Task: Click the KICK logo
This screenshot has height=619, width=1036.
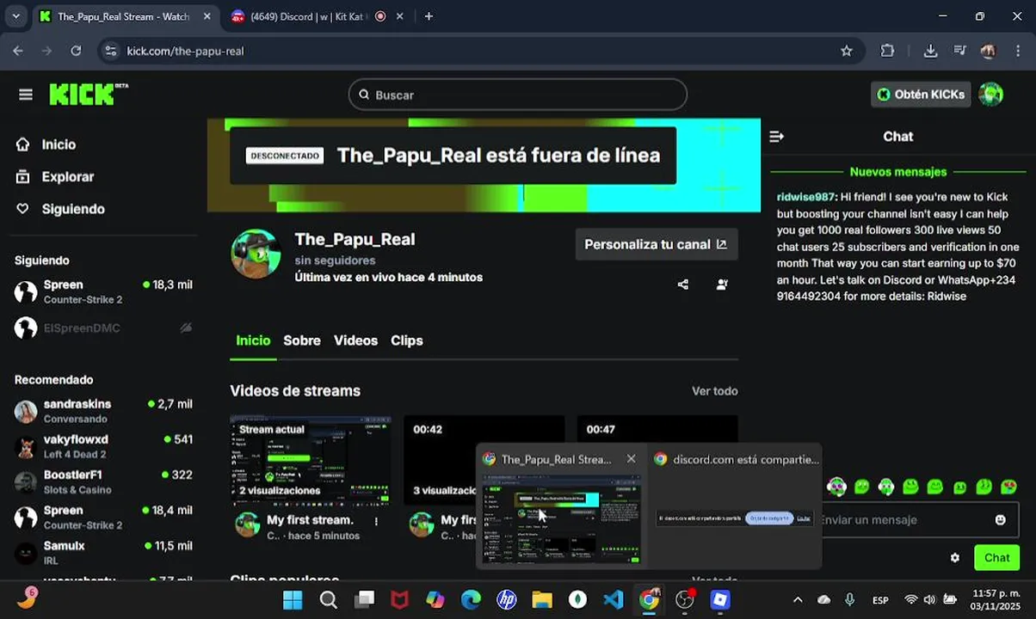Action: pyautogui.click(x=88, y=94)
